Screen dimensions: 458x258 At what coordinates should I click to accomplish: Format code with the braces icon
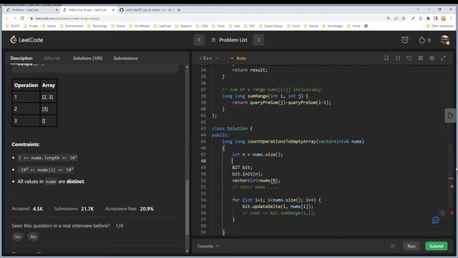398,58
